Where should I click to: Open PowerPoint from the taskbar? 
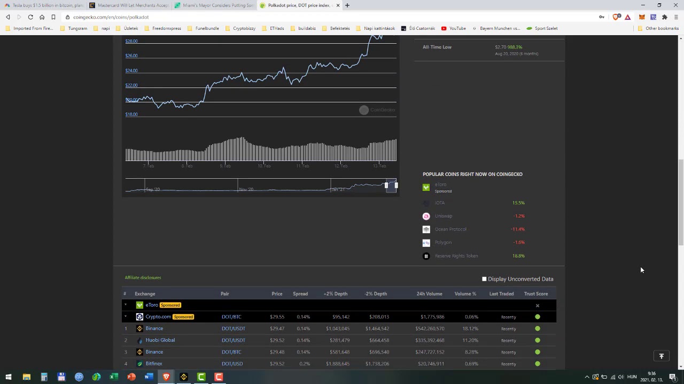[131, 377]
